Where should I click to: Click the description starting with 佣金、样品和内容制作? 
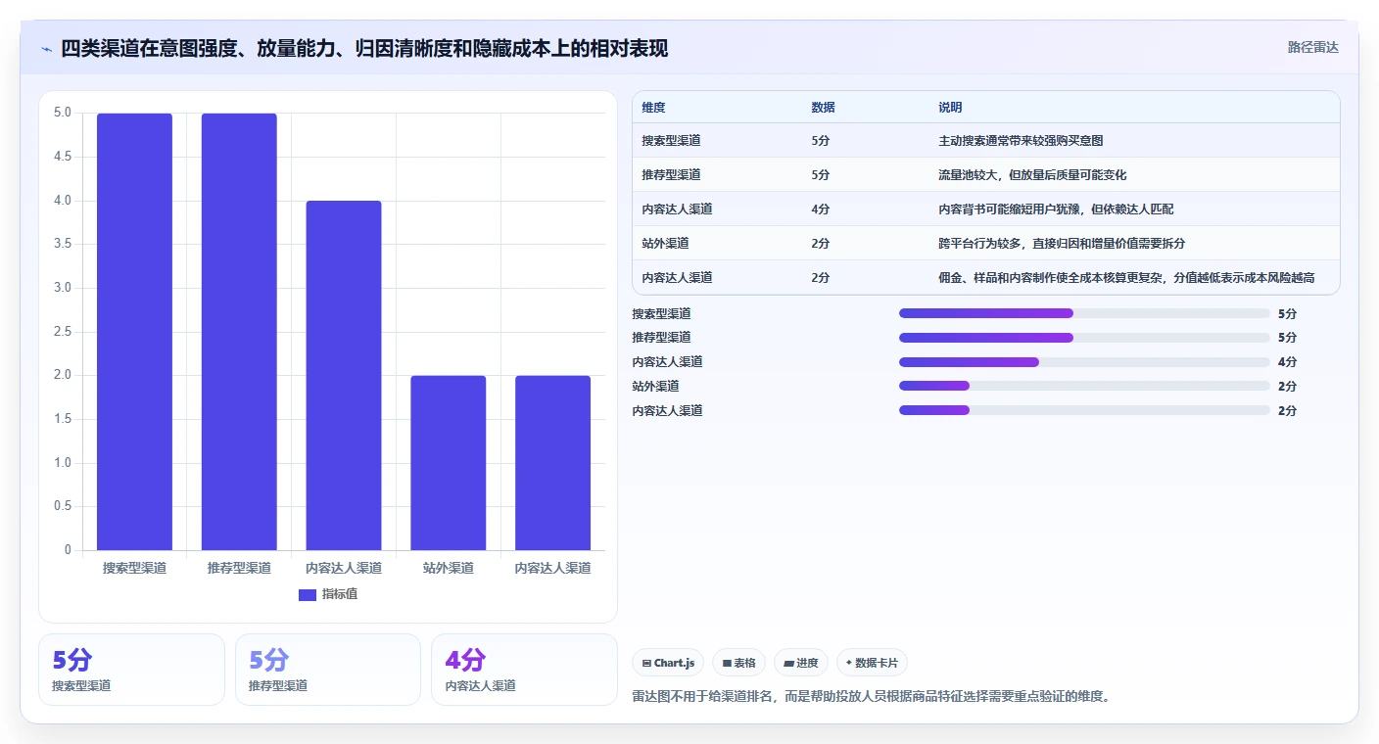pos(1126,278)
